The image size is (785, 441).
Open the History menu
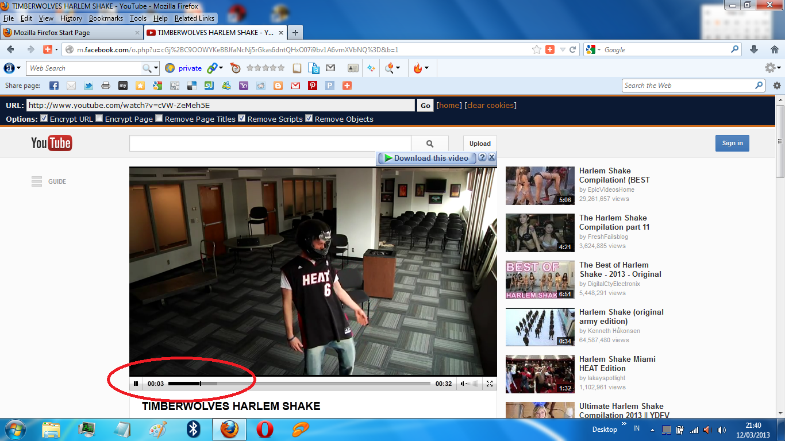71,18
